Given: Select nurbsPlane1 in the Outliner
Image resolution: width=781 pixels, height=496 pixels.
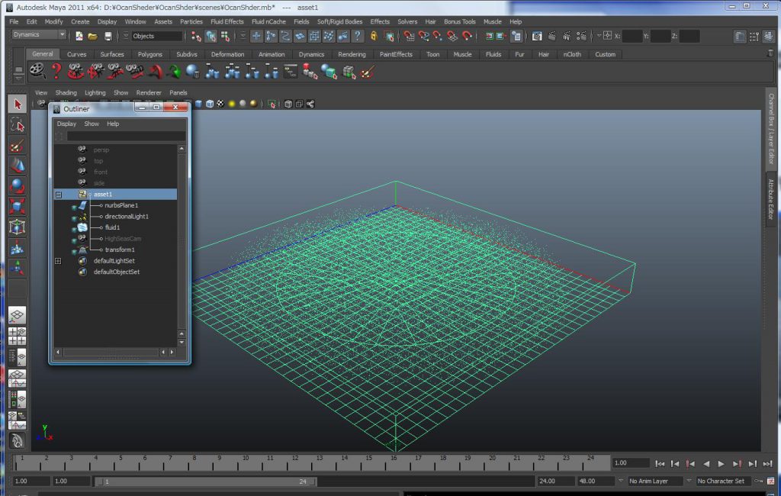Looking at the screenshot, I should [x=121, y=205].
